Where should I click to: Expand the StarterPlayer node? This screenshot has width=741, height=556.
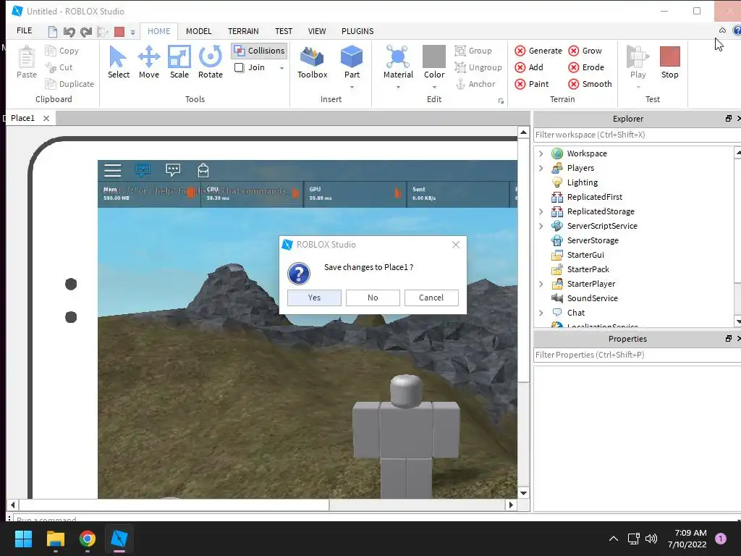click(541, 284)
